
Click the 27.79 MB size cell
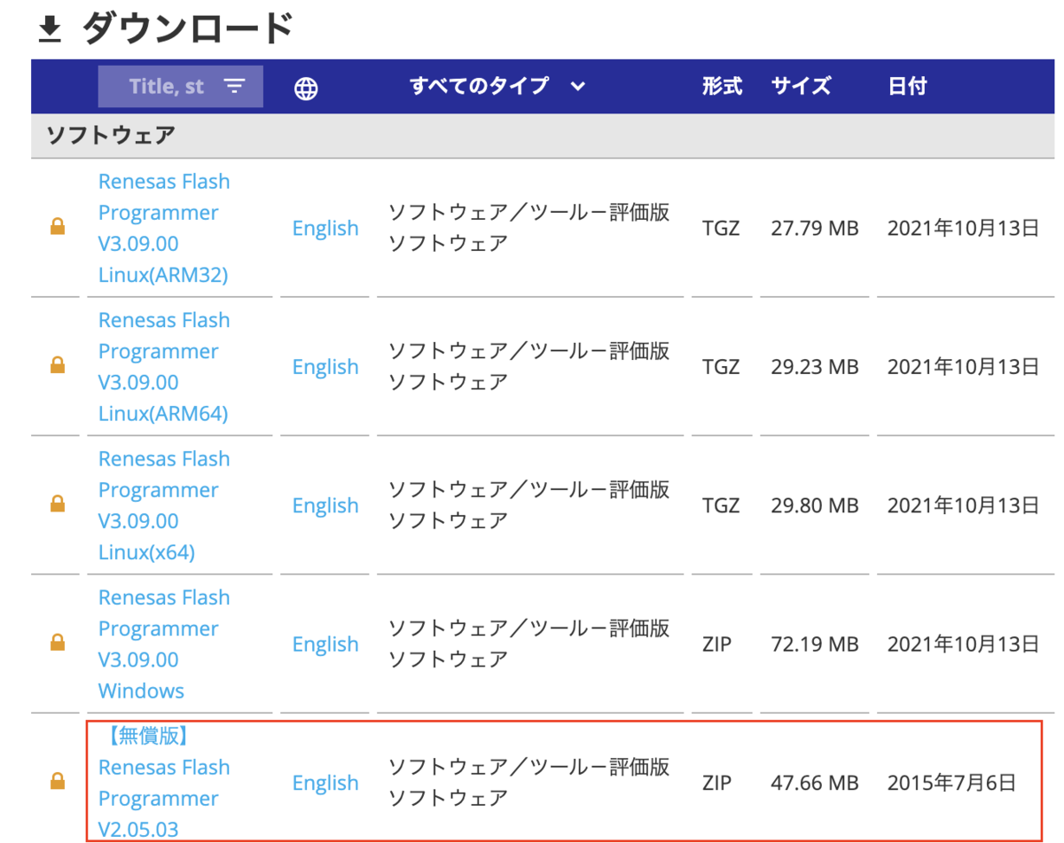pyautogui.click(x=815, y=228)
